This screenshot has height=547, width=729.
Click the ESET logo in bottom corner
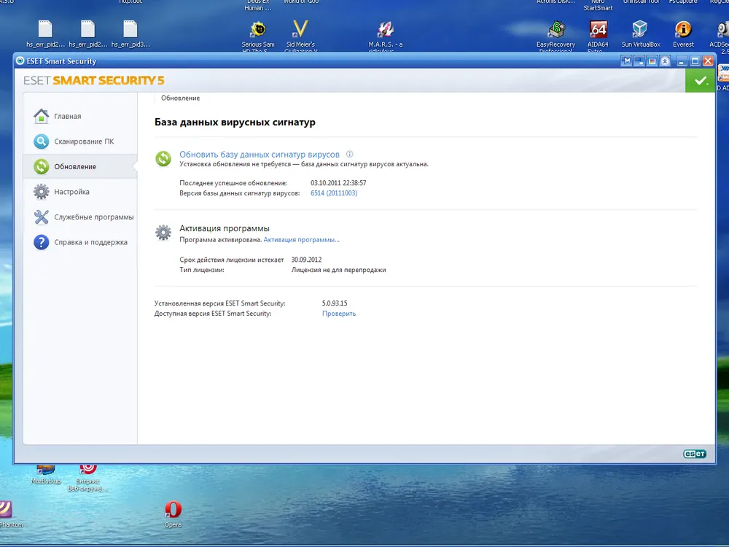(x=694, y=454)
